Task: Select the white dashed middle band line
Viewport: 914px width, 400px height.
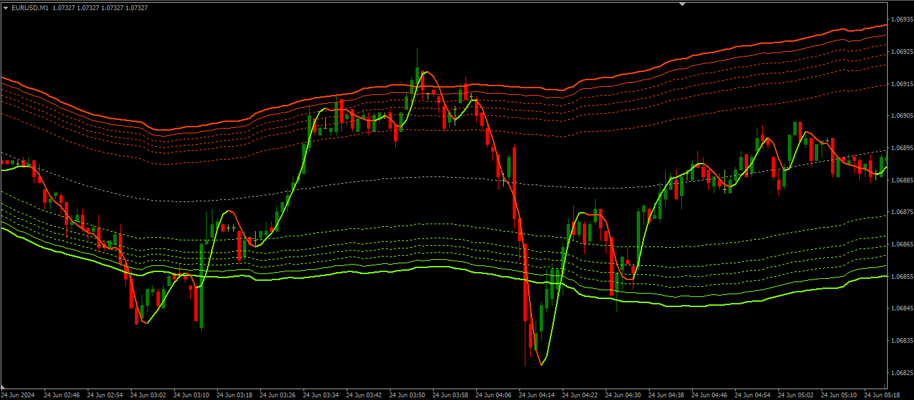Action: (x=405, y=176)
